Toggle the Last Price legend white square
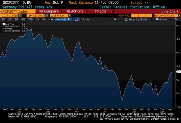Image resolution: width=181 pixels, height=123 pixels. [4, 24]
